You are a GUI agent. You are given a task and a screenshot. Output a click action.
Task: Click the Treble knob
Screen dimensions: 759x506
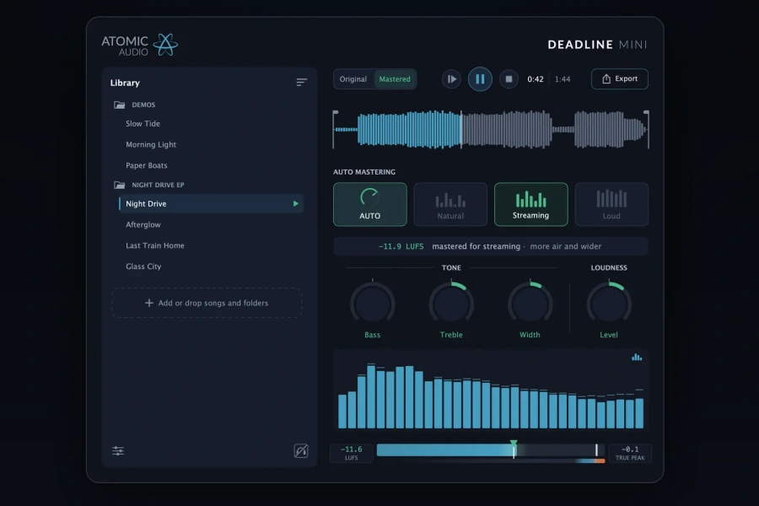451,304
